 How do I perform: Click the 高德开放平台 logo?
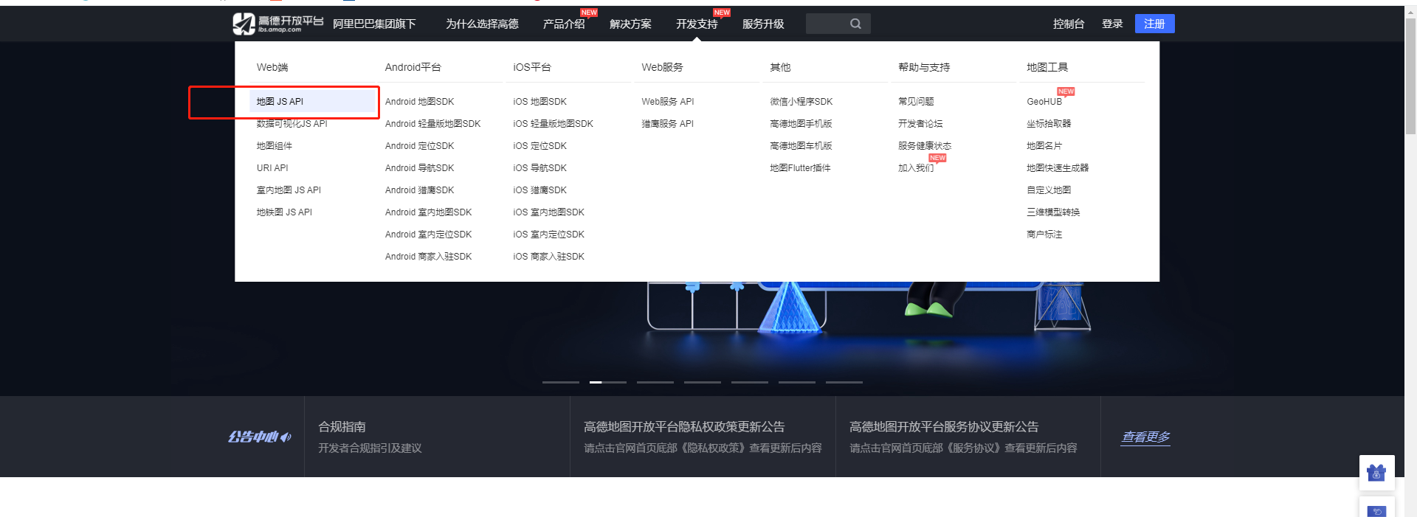278,24
